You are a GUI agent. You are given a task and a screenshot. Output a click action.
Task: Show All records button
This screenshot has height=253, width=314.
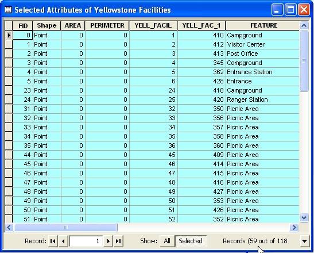(x=167, y=241)
